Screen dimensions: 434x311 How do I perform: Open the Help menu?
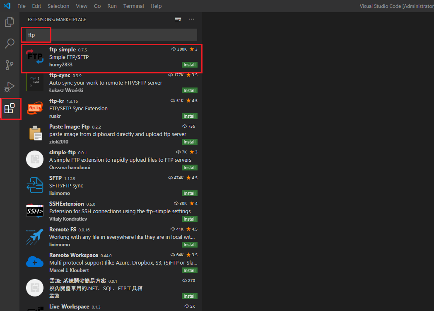pyautogui.click(x=156, y=6)
